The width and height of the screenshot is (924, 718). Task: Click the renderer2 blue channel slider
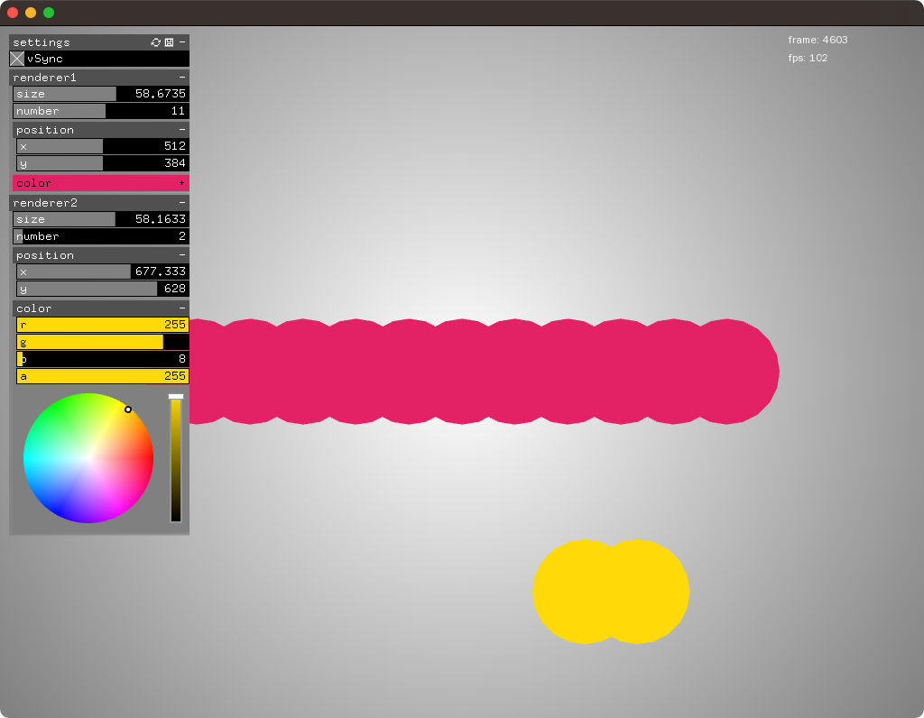(x=102, y=359)
